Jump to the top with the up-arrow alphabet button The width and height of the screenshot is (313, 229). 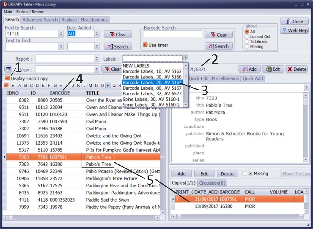point(13,86)
